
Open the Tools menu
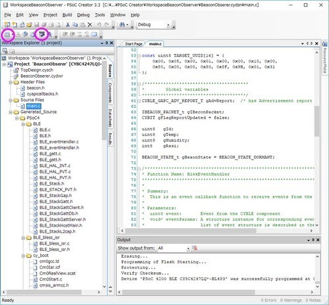click(x=100, y=15)
